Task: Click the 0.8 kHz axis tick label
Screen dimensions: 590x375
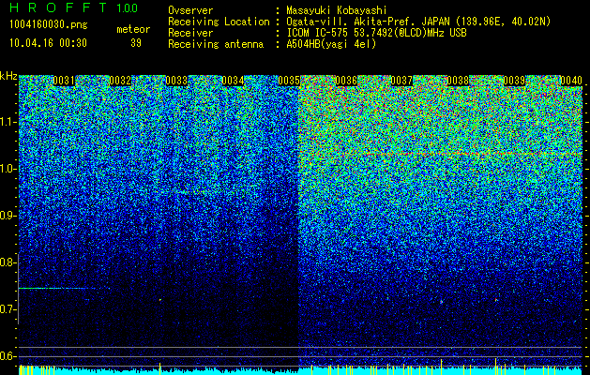Action: tap(8, 262)
